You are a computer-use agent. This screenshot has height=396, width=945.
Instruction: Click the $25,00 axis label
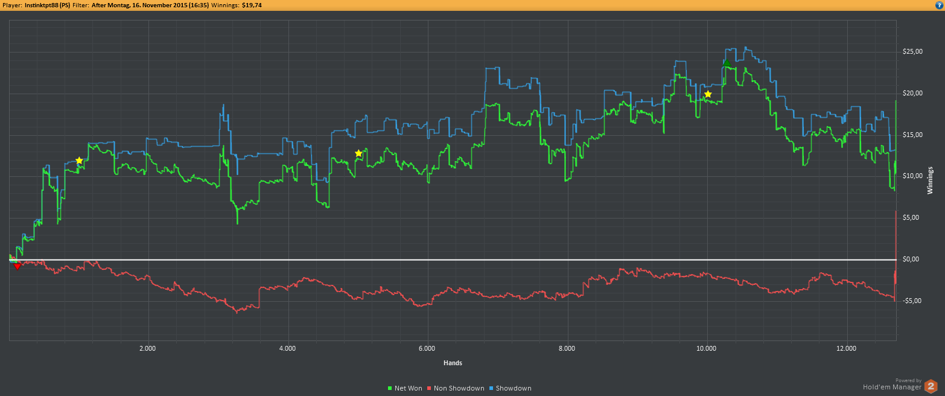coord(911,51)
